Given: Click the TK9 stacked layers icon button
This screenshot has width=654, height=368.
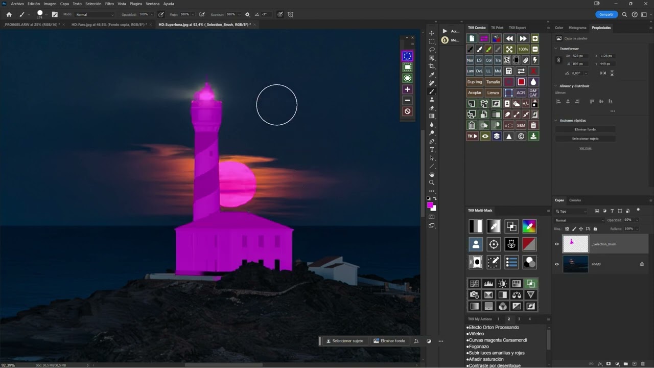Looking at the screenshot, I should (x=497, y=136).
